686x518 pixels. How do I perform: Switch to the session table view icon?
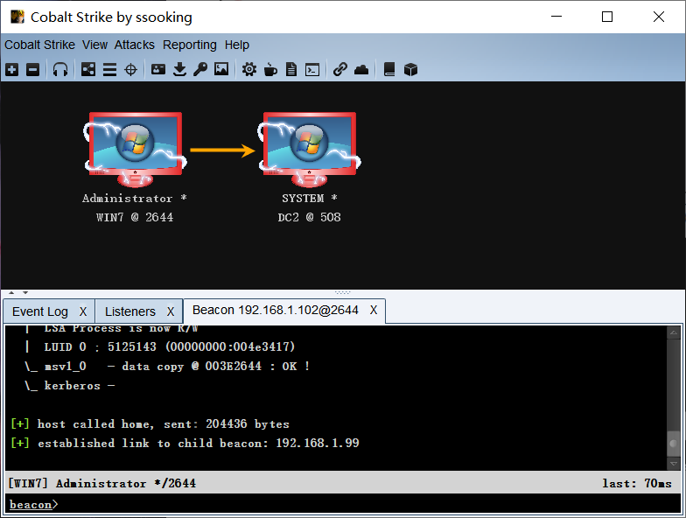(109, 69)
